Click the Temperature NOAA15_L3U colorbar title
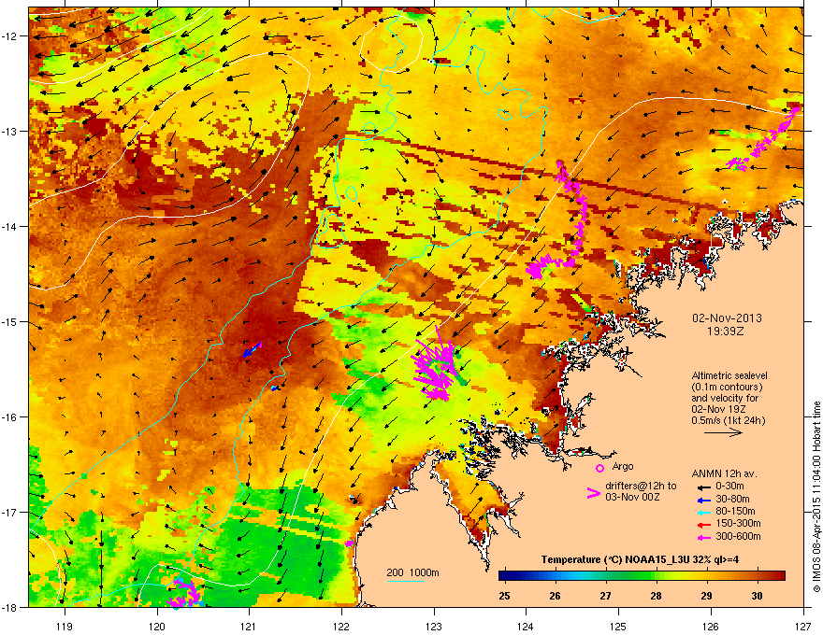823x635 pixels. pyautogui.click(x=640, y=559)
